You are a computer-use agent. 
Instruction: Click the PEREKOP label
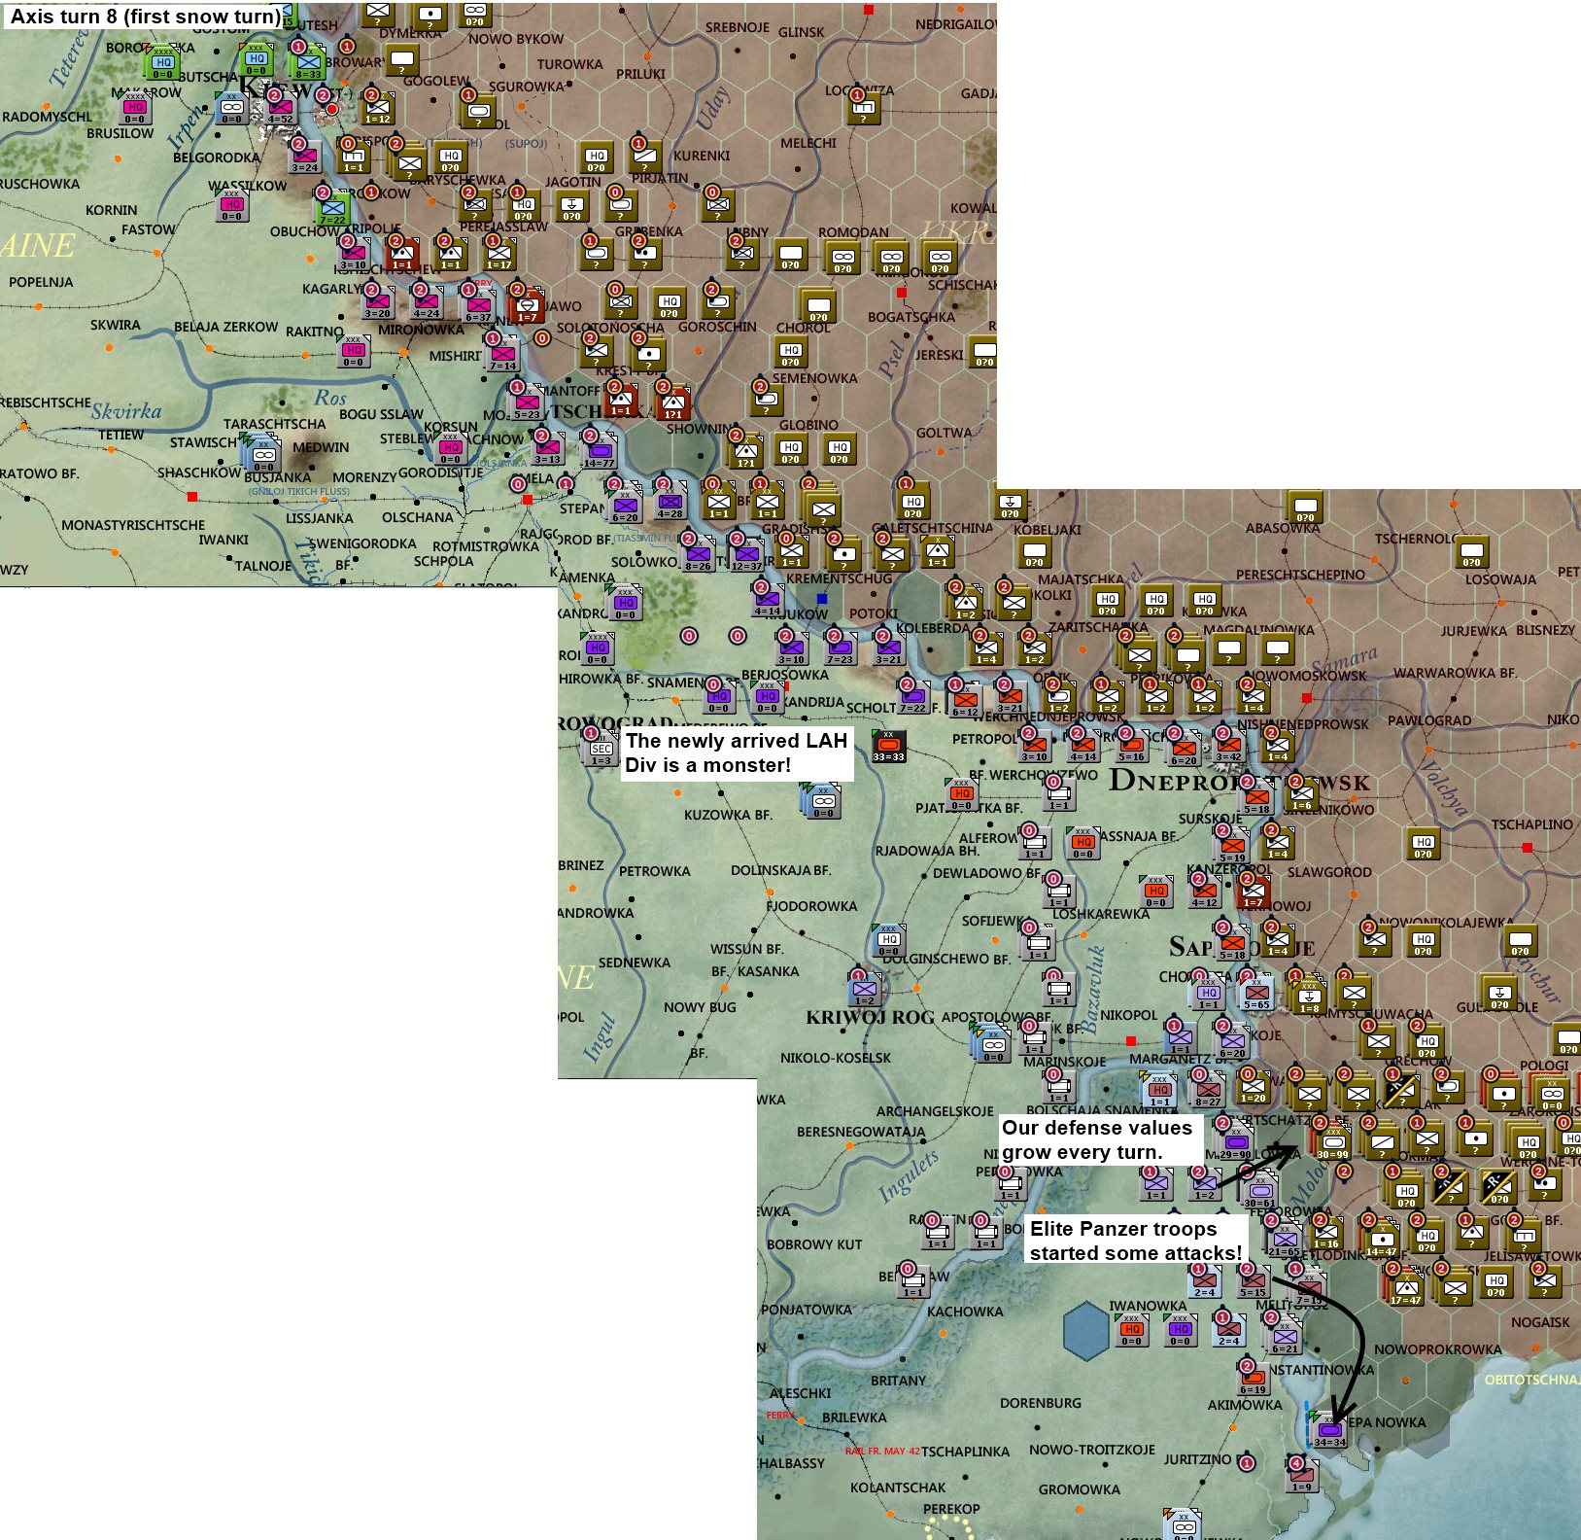[x=951, y=1509]
